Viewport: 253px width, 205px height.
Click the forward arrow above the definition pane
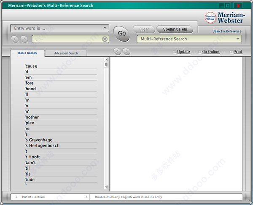pyautogui.click(x=126, y=51)
